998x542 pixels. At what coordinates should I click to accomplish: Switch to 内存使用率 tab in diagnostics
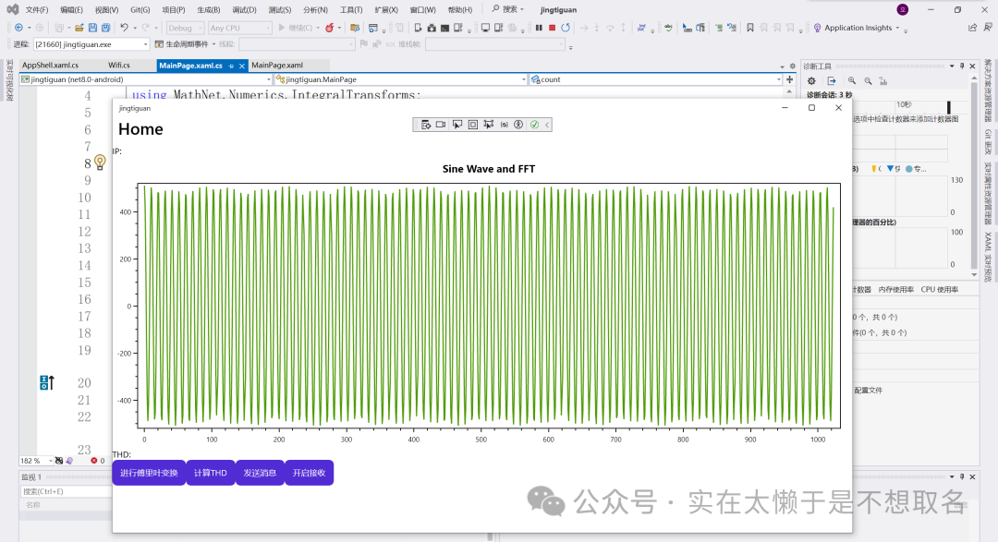(x=896, y=289)
